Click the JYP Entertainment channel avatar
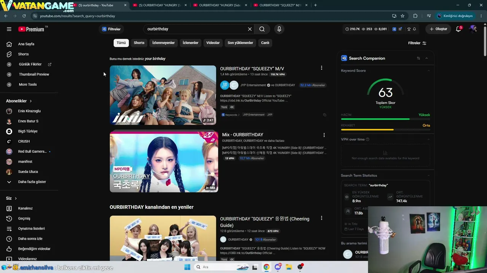The width and height of the screenshot is (487, 273). (x=225, y=85)
